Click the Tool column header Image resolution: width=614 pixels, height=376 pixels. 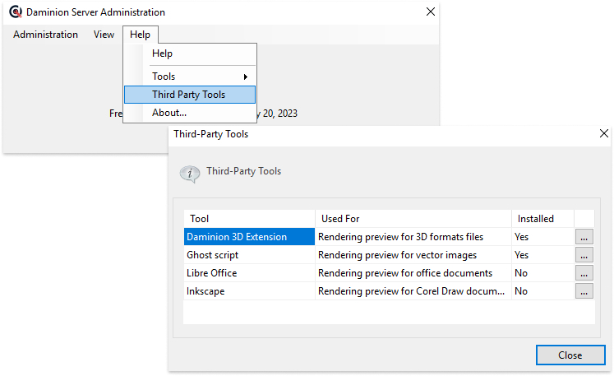tap(249, 219)
